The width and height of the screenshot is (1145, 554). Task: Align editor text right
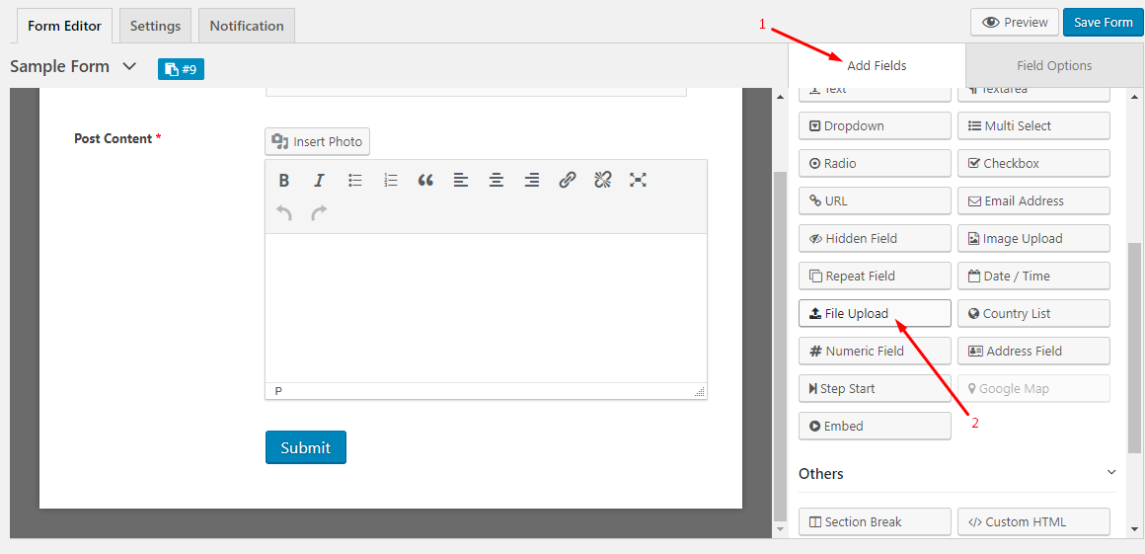click(x=532, y=180)
